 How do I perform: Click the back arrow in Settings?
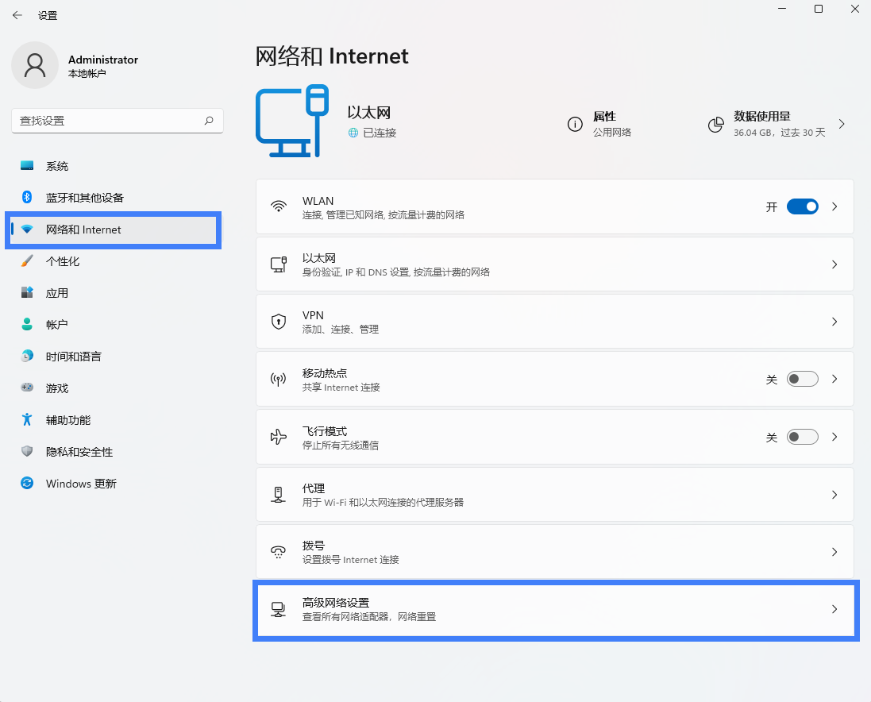[x=17, y=15]
